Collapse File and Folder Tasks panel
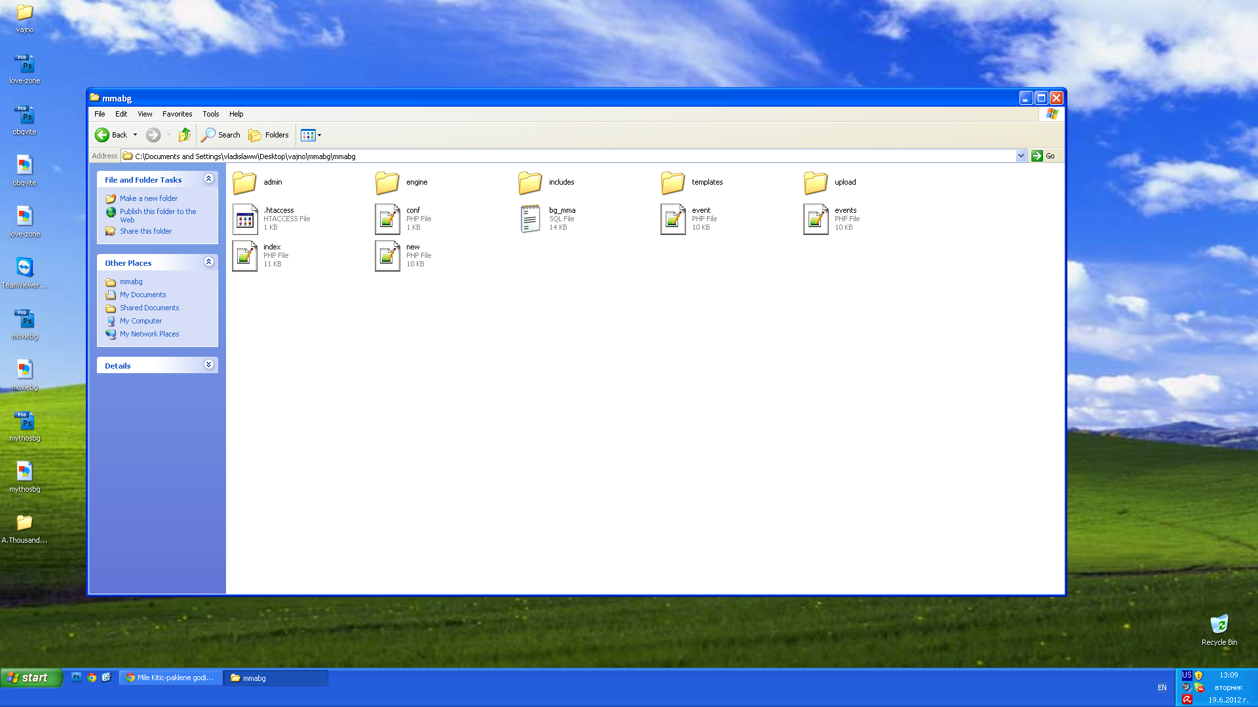 tap(208, 179)
